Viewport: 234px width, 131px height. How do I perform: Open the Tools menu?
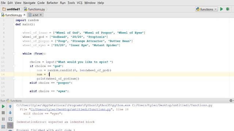point(71,3)
